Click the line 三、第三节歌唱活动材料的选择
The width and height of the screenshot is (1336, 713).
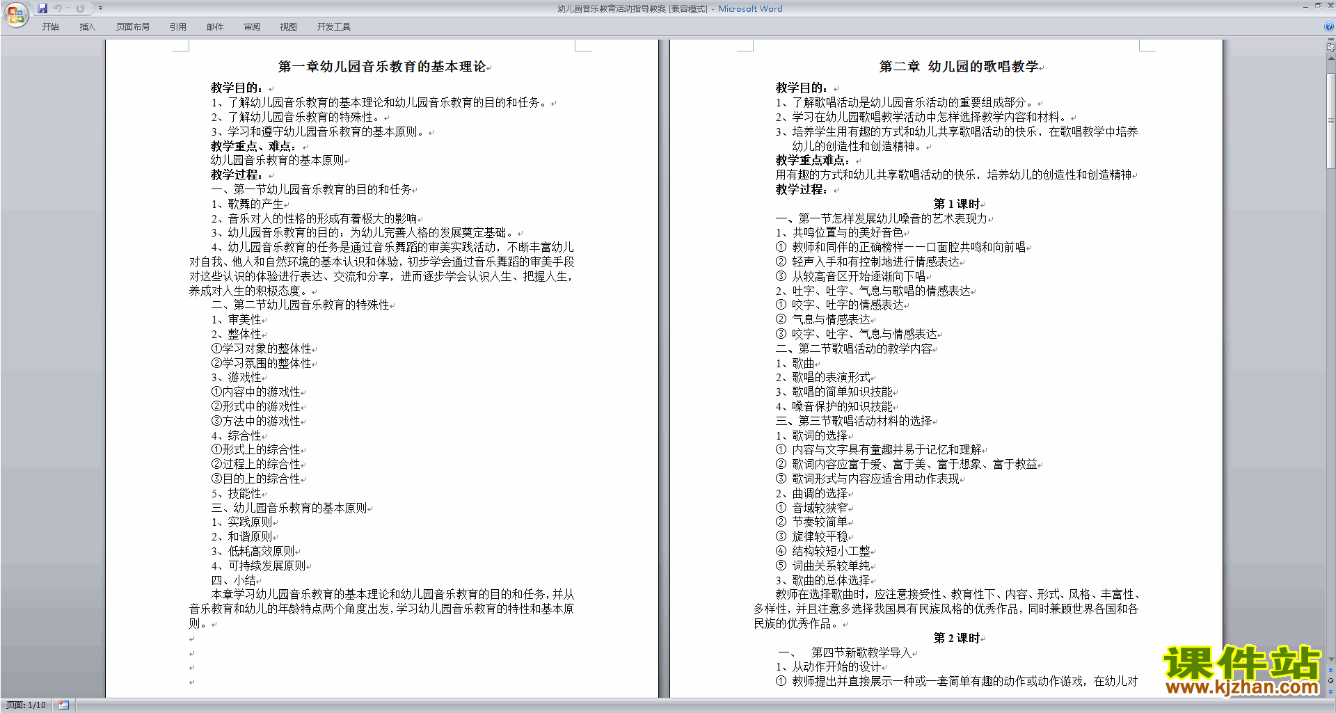[854, 421]
